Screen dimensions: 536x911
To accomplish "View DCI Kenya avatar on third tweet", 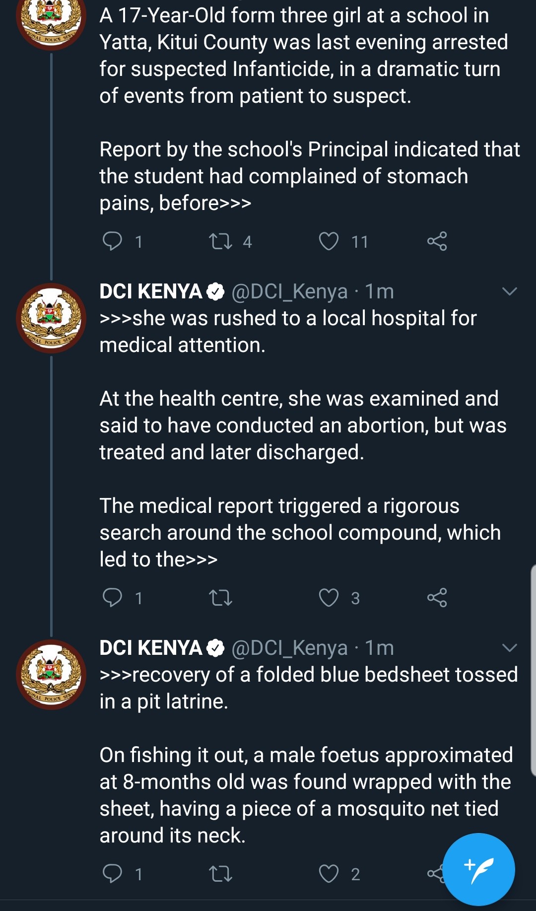I will (x=51, y=675).
